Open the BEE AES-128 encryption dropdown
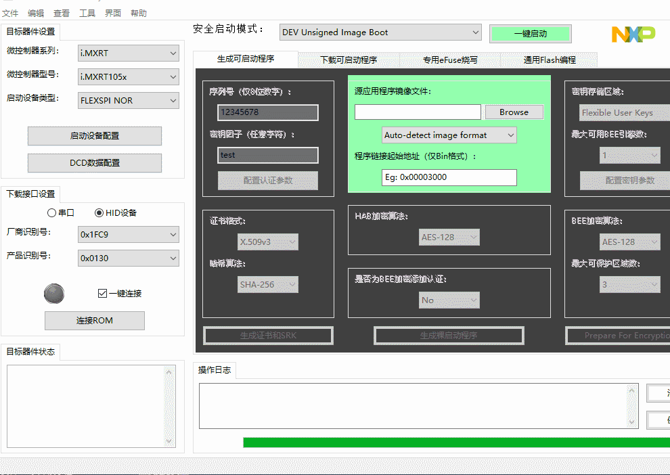The image size is (670, 475). (x=630, y=242)
